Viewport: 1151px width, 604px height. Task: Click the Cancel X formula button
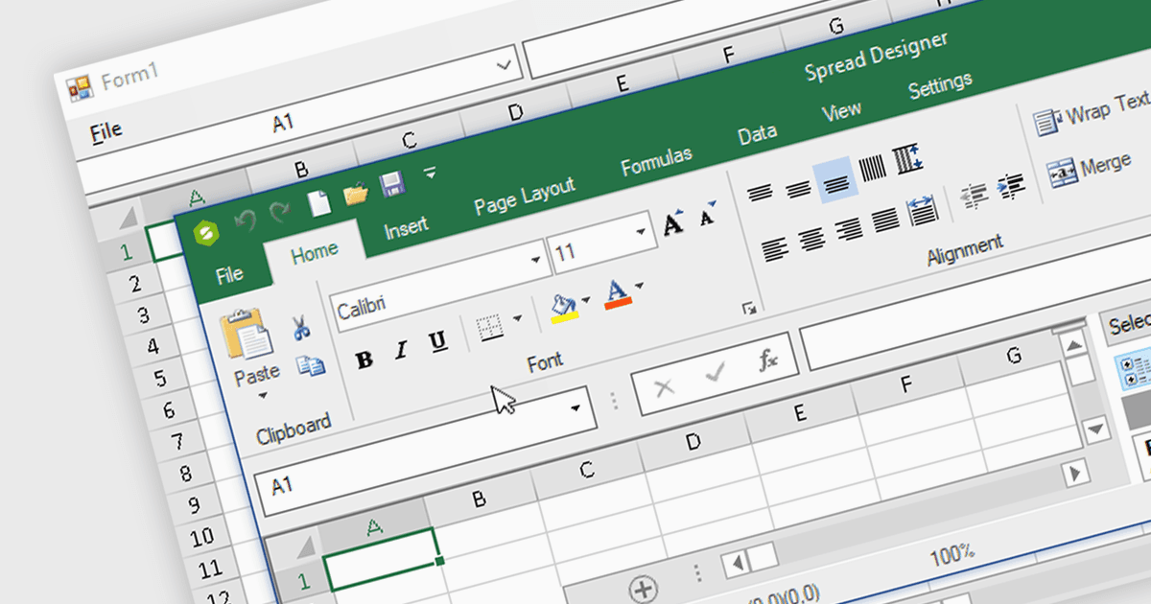pos(664,388)
